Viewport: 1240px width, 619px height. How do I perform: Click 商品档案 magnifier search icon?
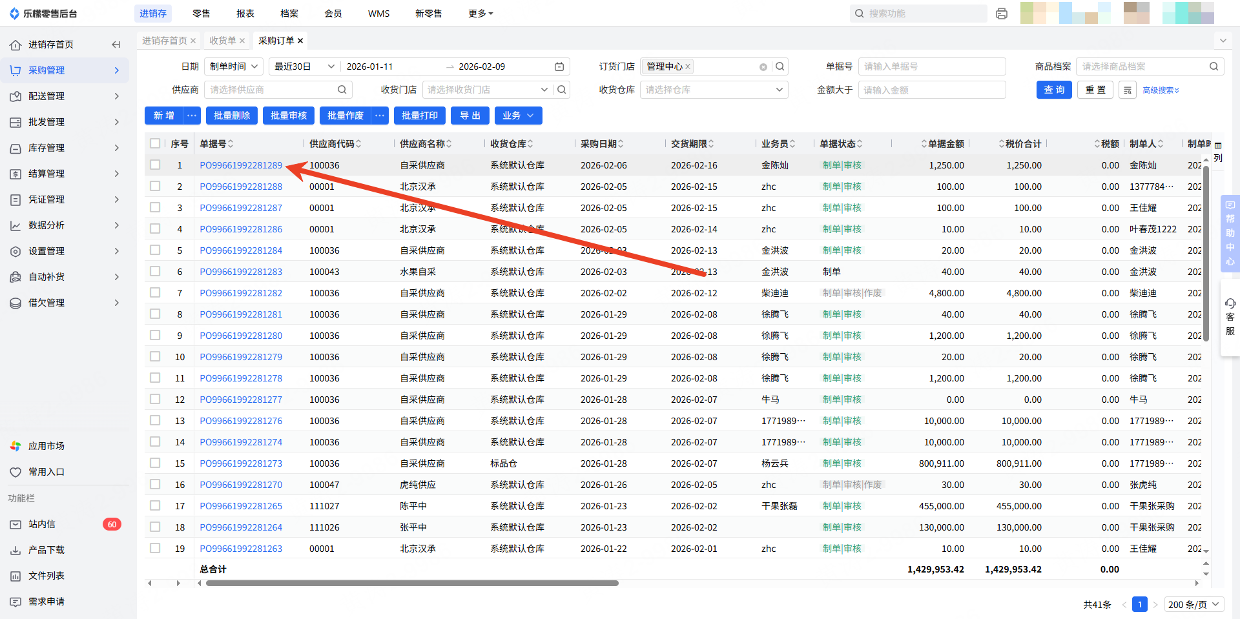point(1214,66)
